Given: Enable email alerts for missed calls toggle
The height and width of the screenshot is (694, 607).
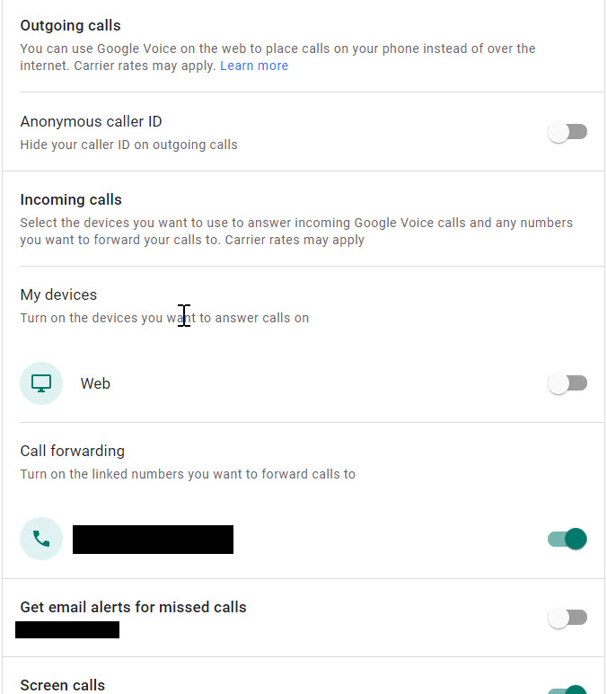Looking at the screenshot, I should pos(567,618).
